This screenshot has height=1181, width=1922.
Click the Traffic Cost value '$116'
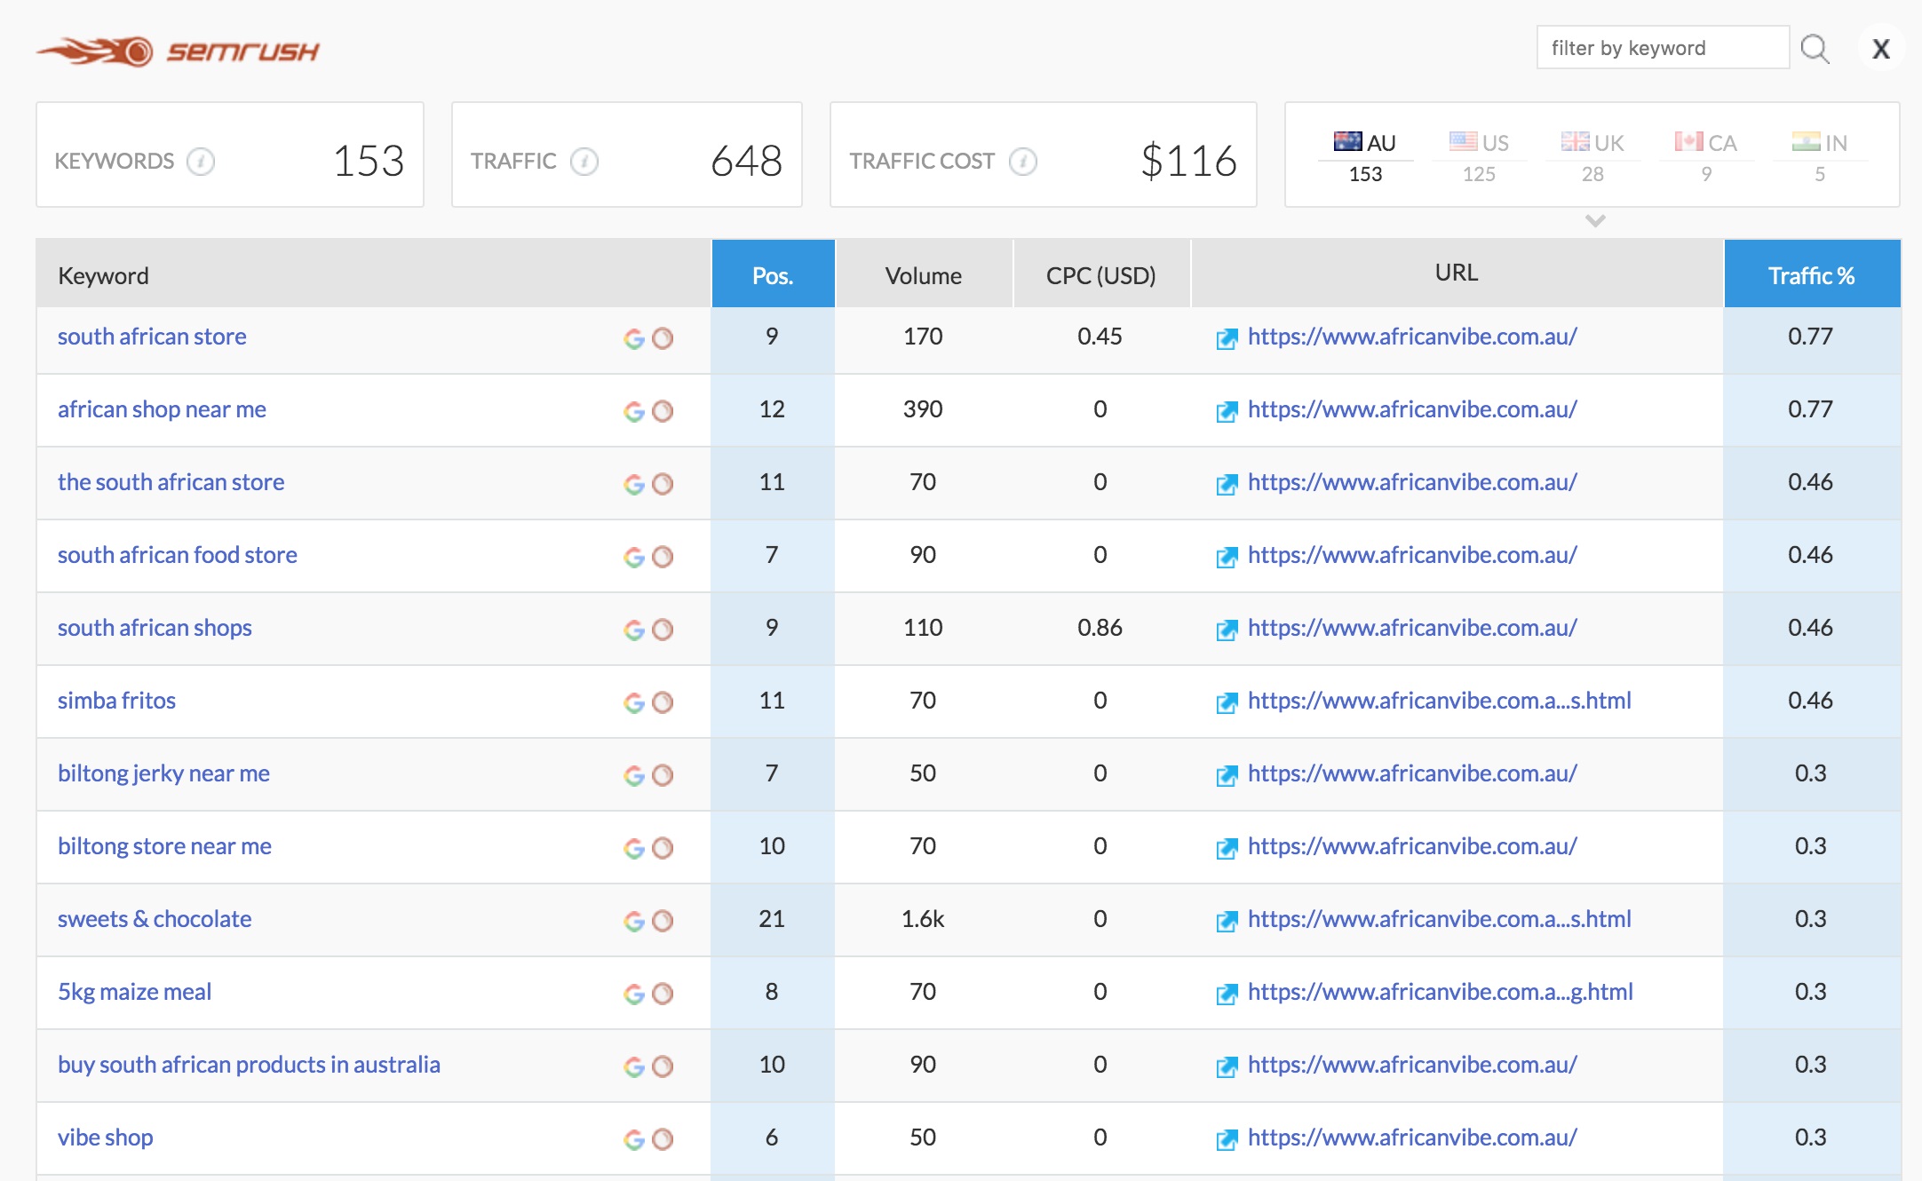coord(1188,161)
